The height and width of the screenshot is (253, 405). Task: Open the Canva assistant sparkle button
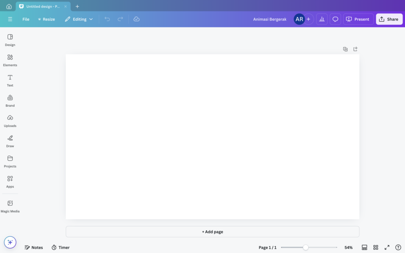pos(10,242)
